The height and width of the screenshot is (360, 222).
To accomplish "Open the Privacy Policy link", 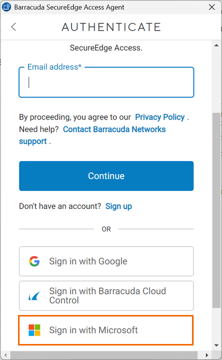I will [160, 117].
